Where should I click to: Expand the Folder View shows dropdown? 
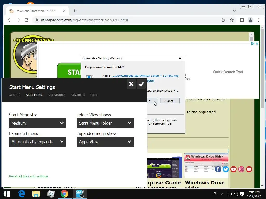(105, 123)
